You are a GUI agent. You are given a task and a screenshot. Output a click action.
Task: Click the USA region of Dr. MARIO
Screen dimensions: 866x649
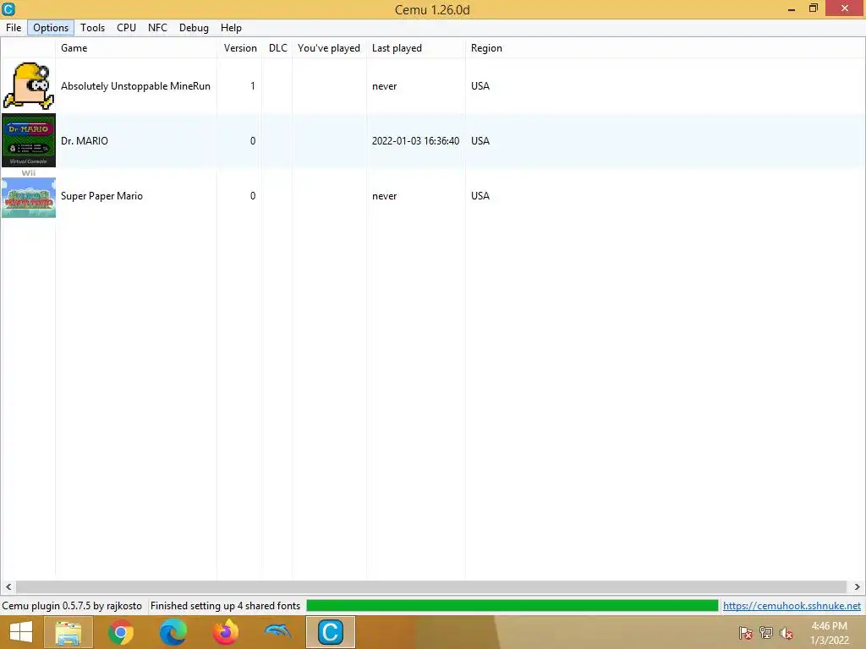tap(480, 141)
